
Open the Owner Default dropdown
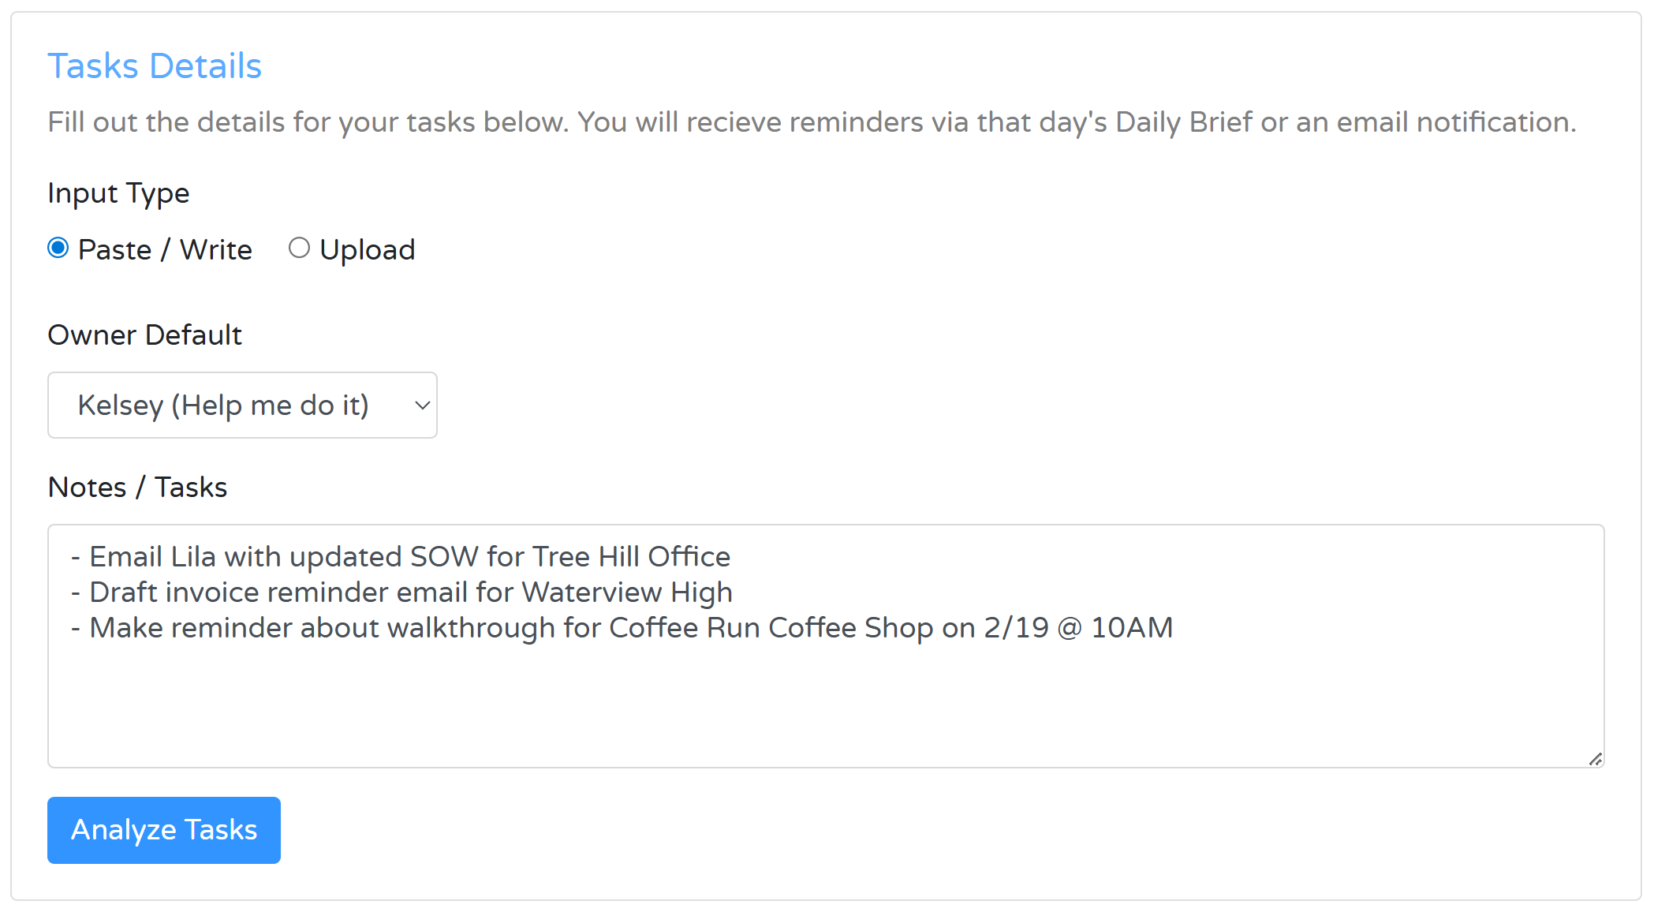coord(242,406)
